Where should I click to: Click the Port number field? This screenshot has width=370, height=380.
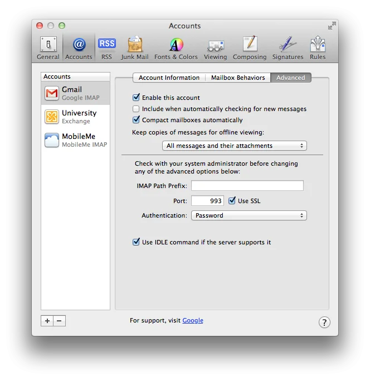[207, 201]
